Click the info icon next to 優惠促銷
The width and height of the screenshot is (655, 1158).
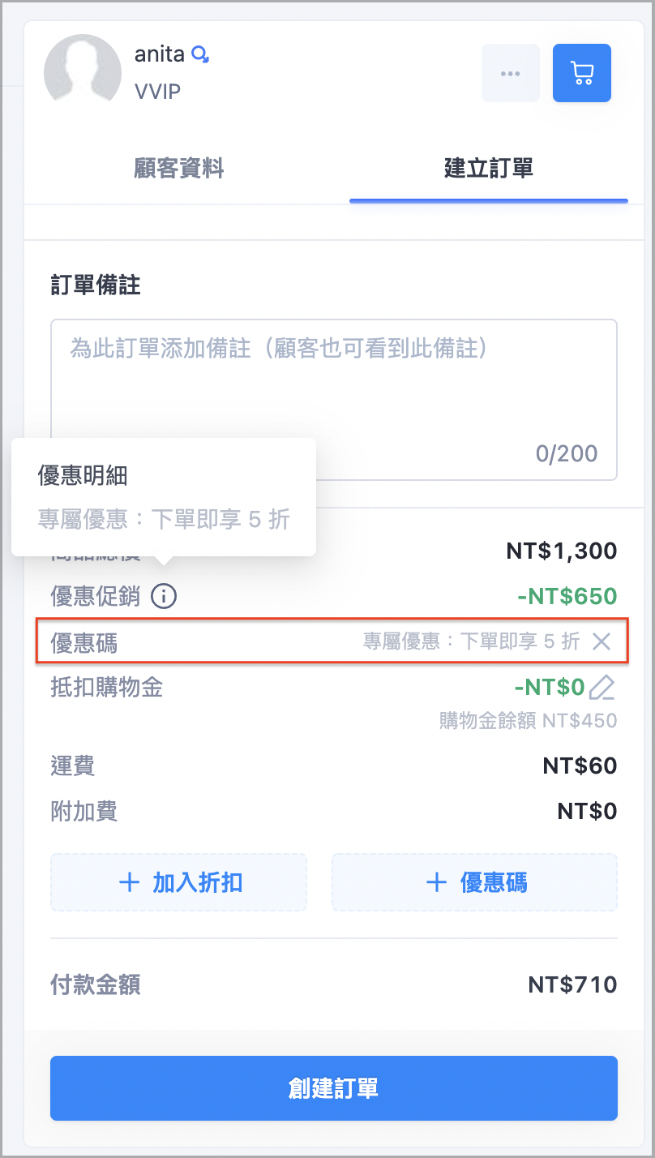point(164,597)
